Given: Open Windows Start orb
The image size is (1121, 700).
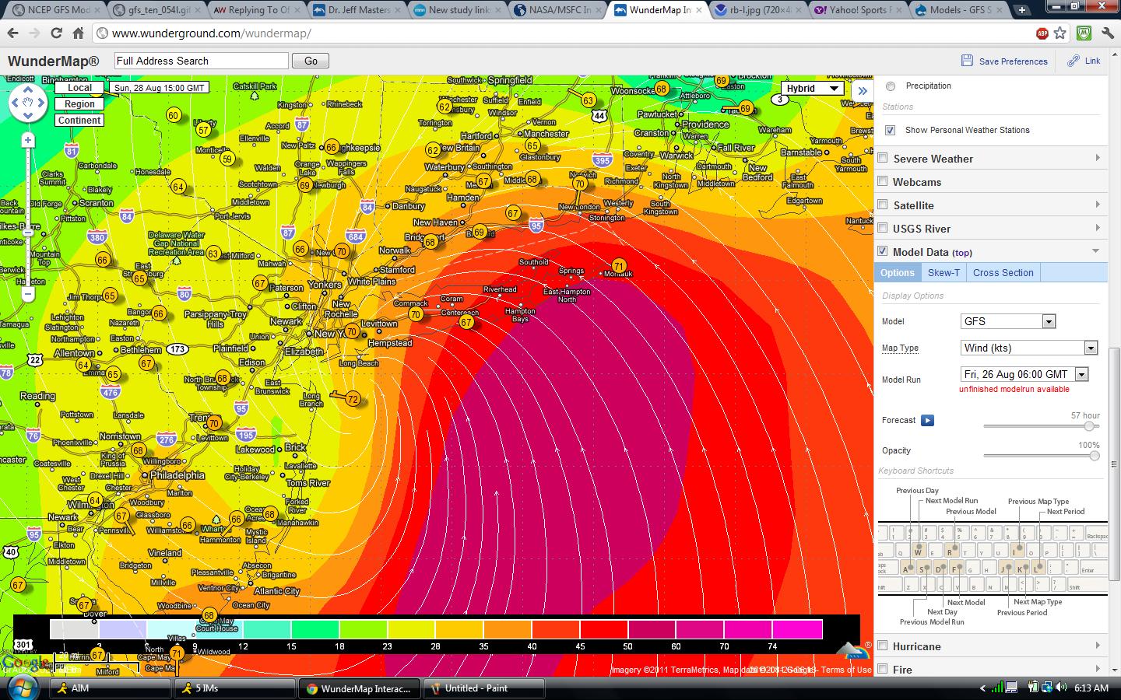Looking at the screenshot, I should pyautogui.click(x=22, y=688).
